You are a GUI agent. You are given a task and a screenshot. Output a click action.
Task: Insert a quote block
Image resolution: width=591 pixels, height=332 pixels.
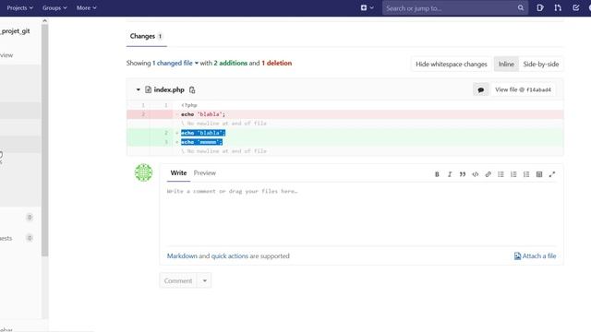[463, 174]
